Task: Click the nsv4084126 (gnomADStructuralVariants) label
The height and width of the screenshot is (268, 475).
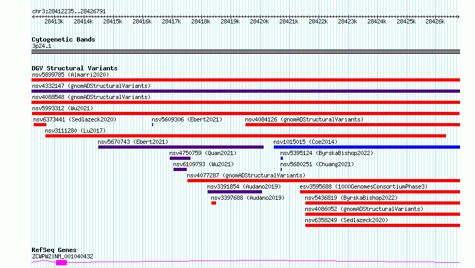Action: pyautogui.click(x=304, y=119)
